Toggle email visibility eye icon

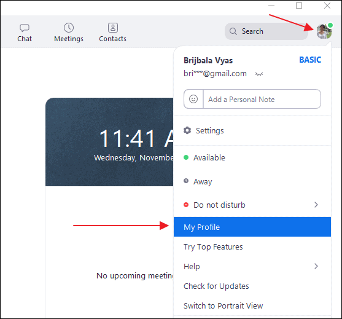click(x=259, y=74)
